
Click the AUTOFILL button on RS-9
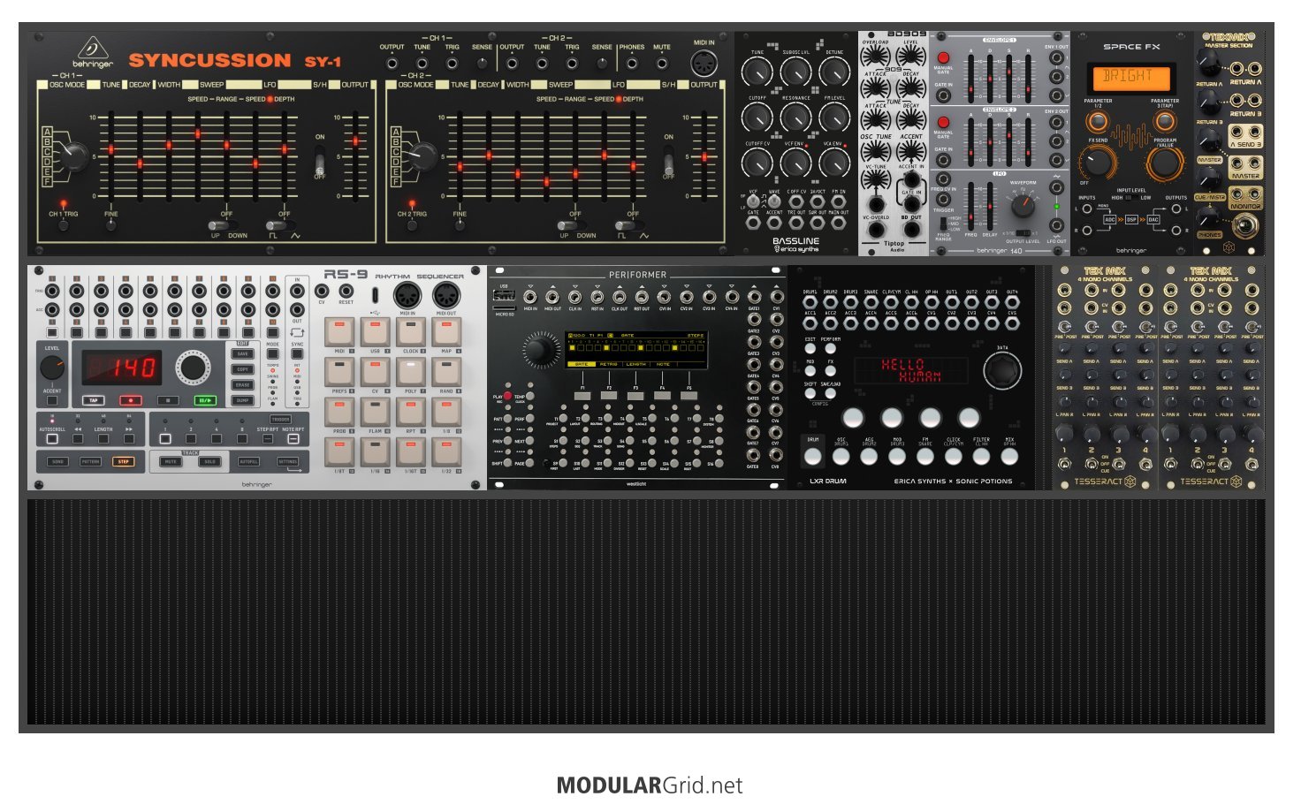coord(249,461)
